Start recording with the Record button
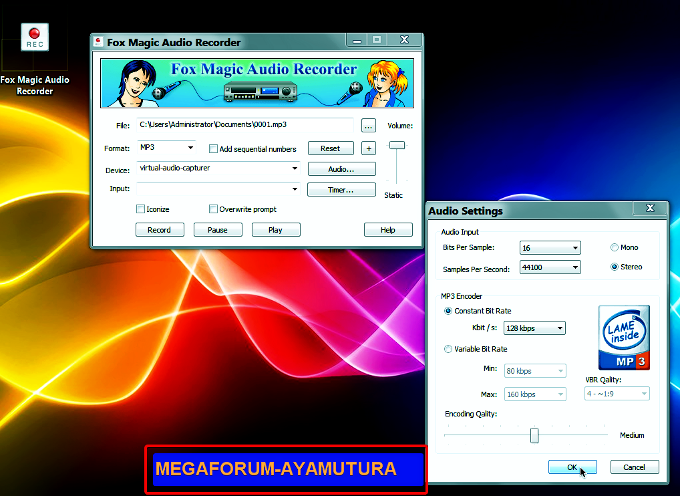This screenshot has width=680, height=496. 160,230
